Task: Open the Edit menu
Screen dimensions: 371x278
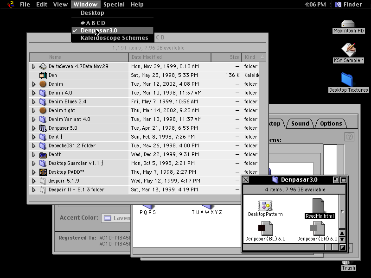Action: 42,5
